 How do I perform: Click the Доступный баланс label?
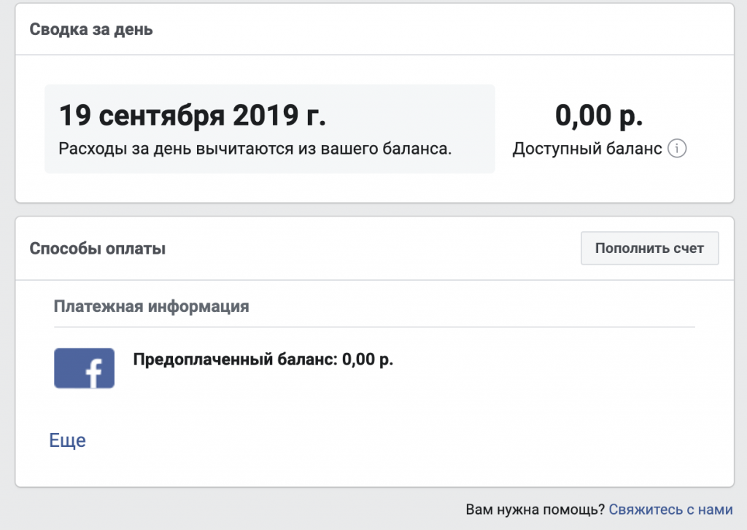[587, 149]
